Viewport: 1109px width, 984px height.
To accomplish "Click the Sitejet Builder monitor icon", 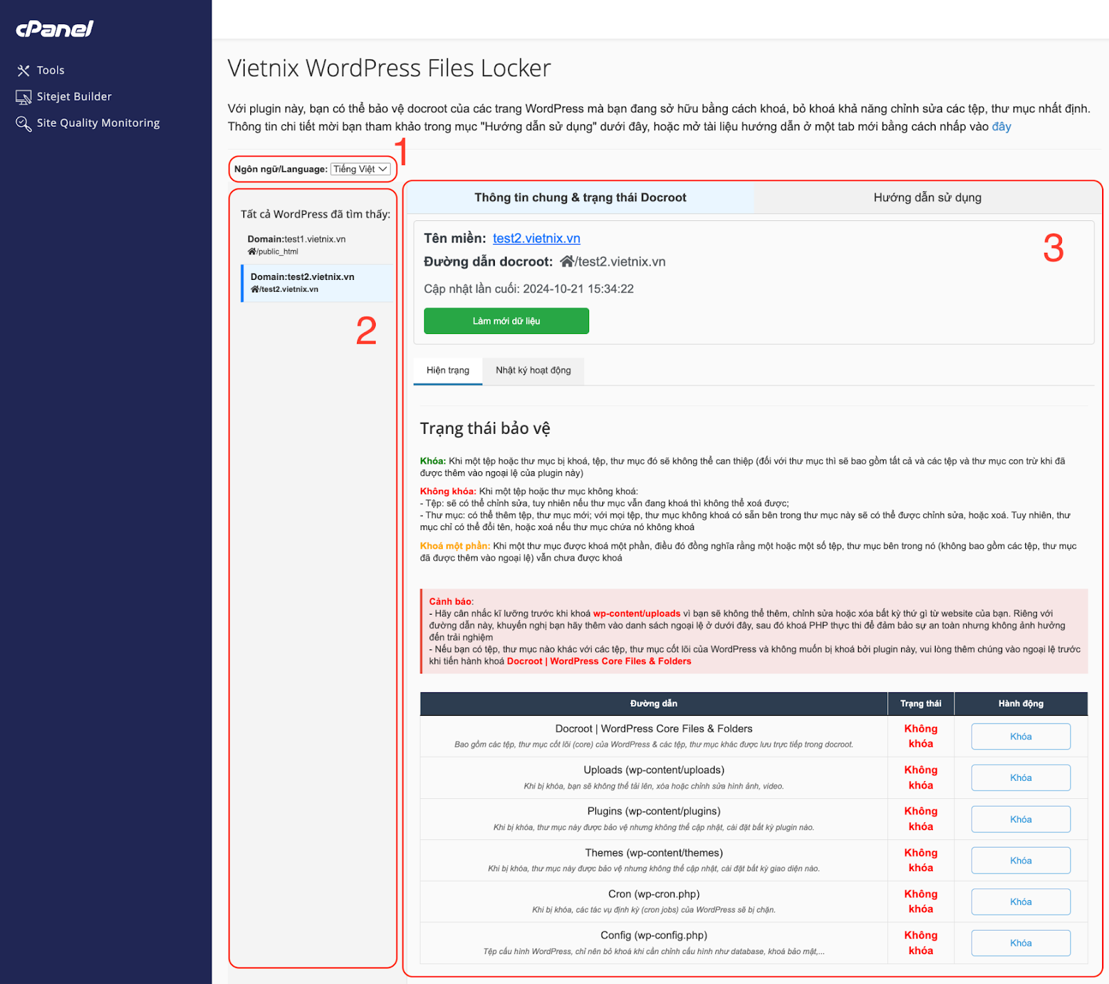I will click(24, 97).
